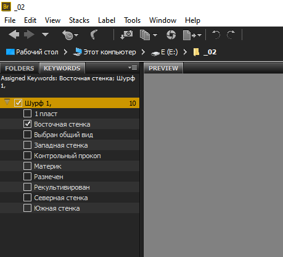The image size is (283, 257).
Task: Click the refine copy-stack icon
Action: click(149, 35)
